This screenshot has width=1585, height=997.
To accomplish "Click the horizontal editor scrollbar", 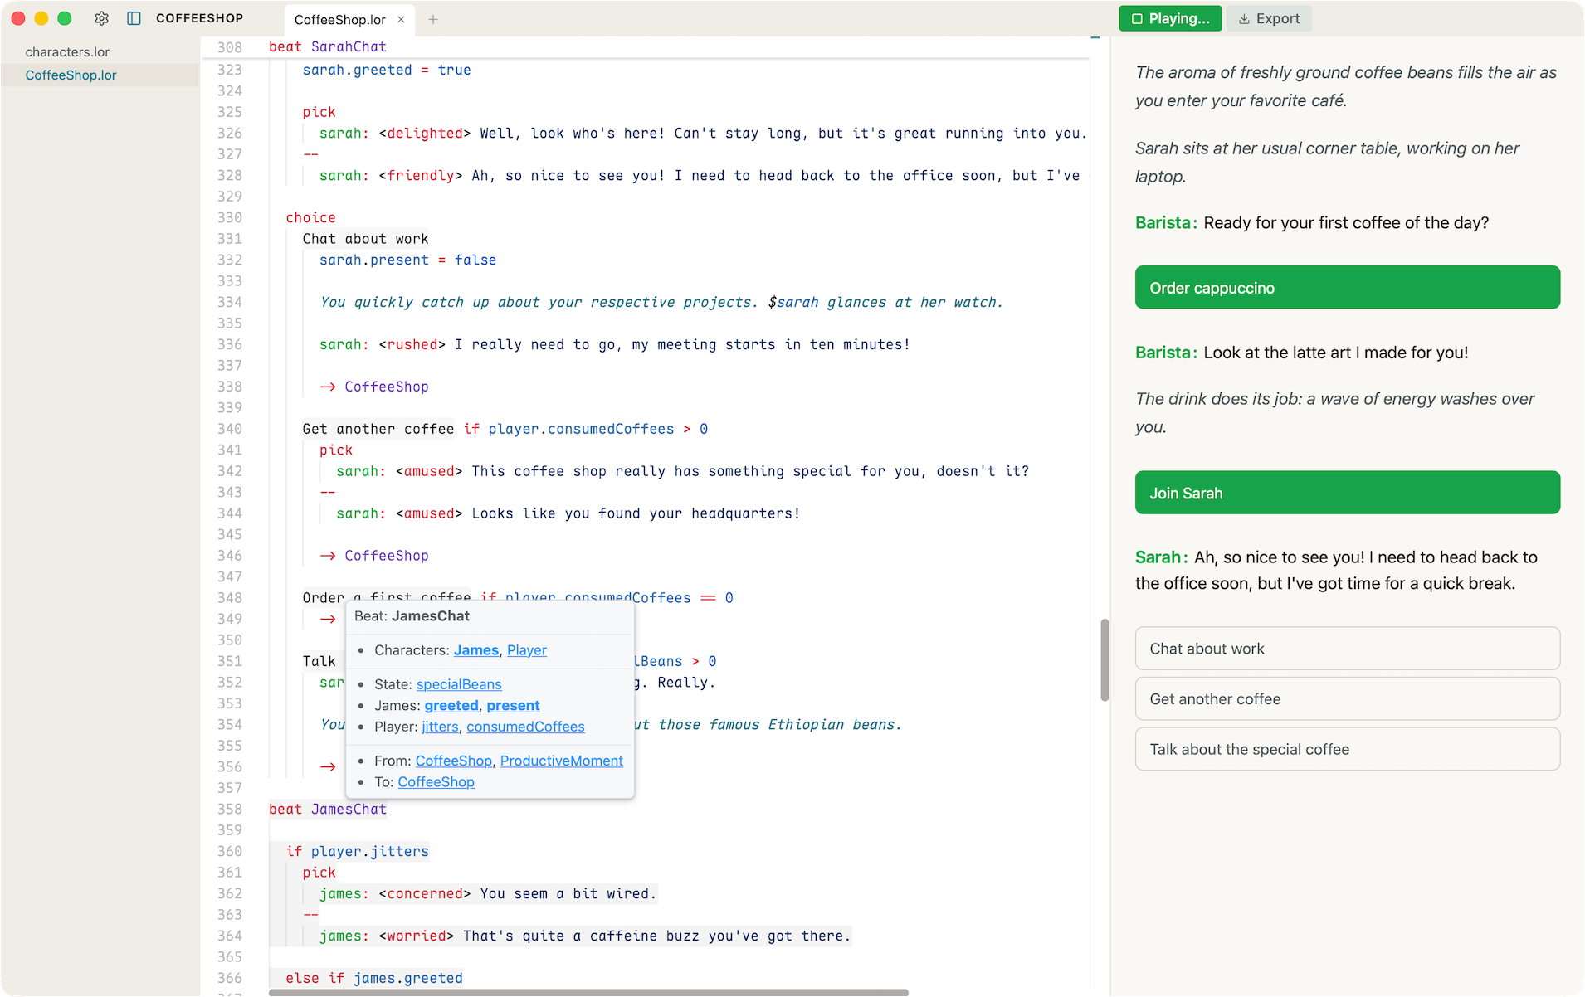I will point(588,992).
